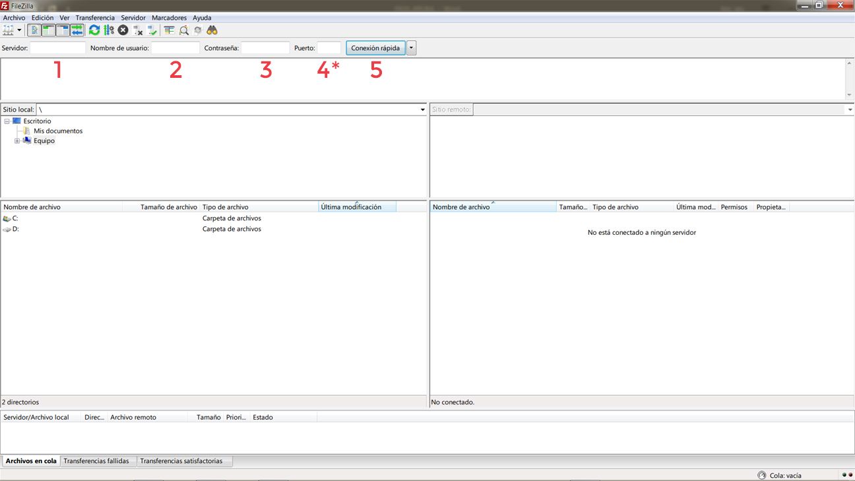
Task: Cancel the current operation icon
Action: 123,30
